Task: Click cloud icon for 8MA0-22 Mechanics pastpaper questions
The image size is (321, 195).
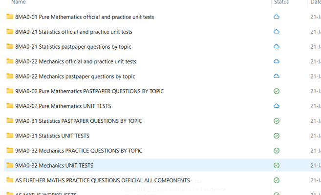Action: (277, 76)
